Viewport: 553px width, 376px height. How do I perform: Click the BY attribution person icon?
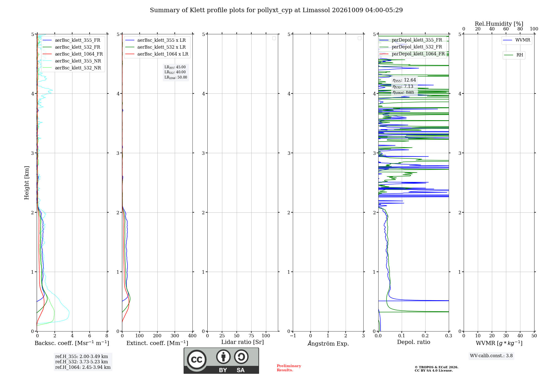[x=223, y=357]
